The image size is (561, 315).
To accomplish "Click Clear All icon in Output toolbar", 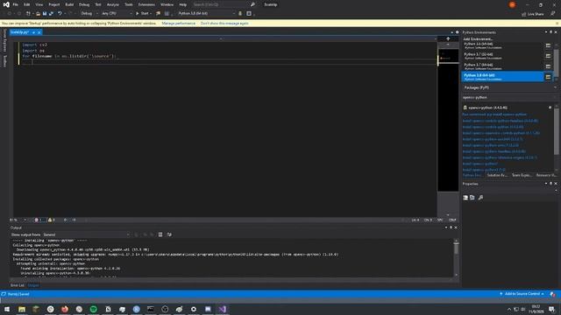I will coord(160,234).
